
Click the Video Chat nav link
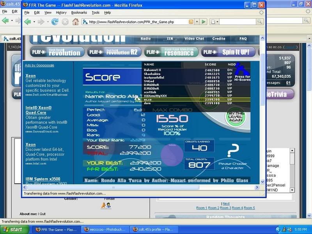(194, 39)
